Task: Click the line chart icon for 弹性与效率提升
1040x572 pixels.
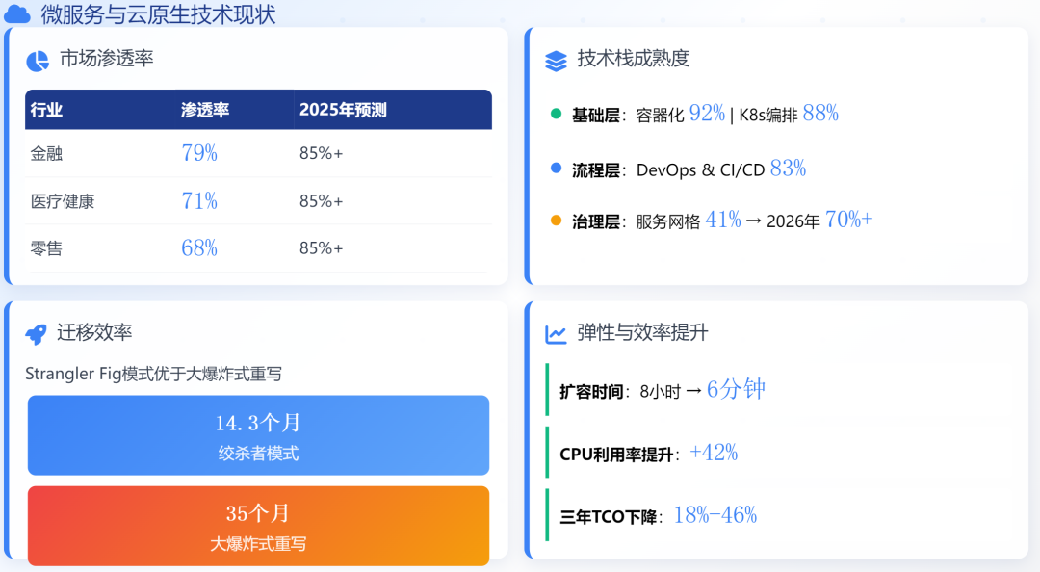Action: pyautogui.click(x=556, y=334)
